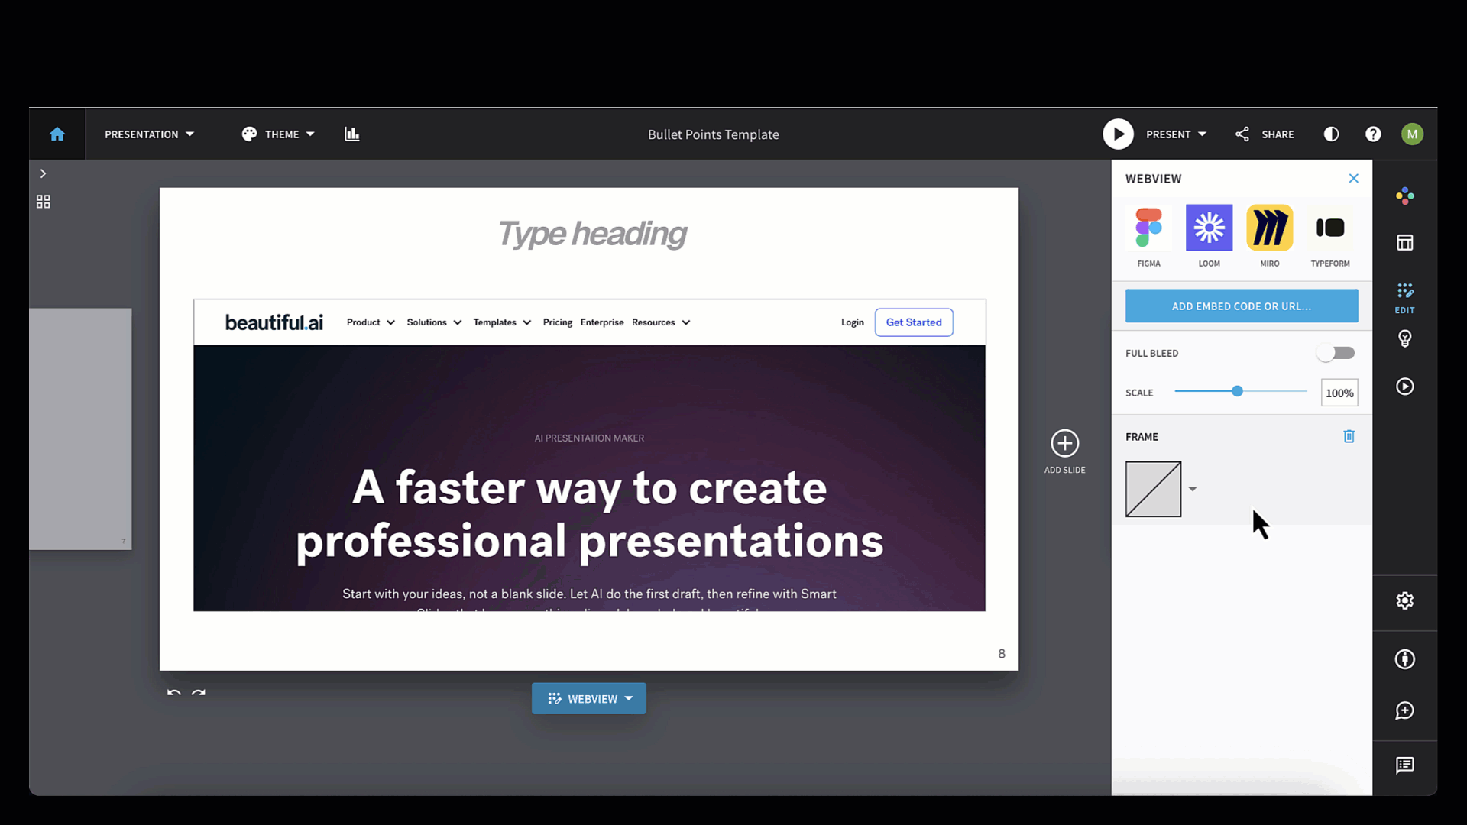Open the animation play icon in right rail

point(1404,387)
